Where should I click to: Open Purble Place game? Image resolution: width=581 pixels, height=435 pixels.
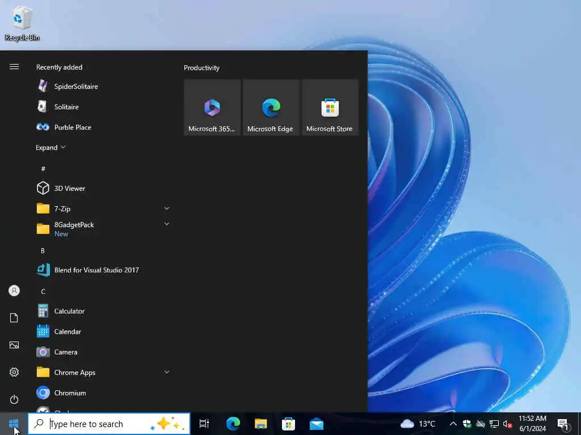pyautogui.click(x=104, y=127)
